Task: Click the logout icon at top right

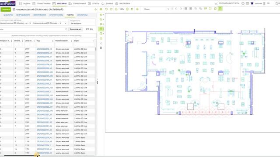Action: click(277, 3)
